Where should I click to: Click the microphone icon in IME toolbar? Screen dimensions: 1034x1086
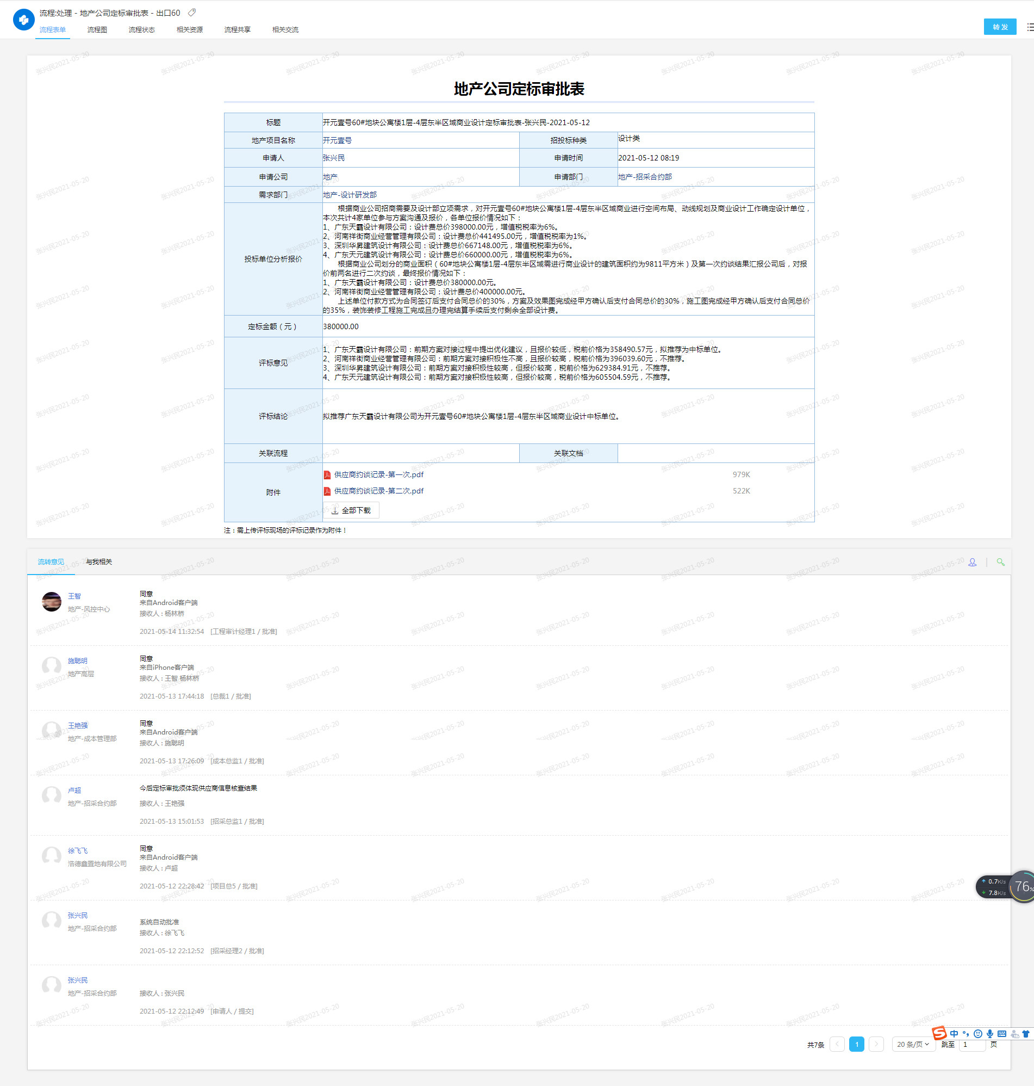[990, 1034]
